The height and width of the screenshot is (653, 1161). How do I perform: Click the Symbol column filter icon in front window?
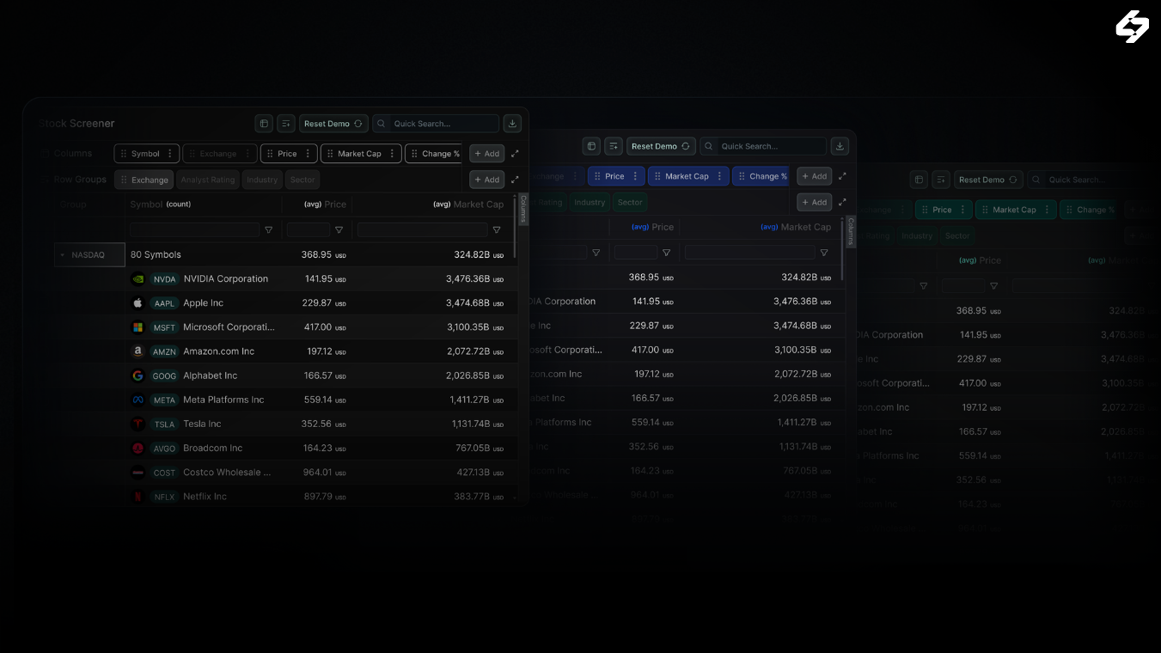tap(269, 230)
